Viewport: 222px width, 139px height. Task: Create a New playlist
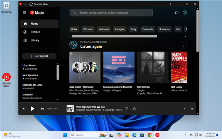(39, 56)
